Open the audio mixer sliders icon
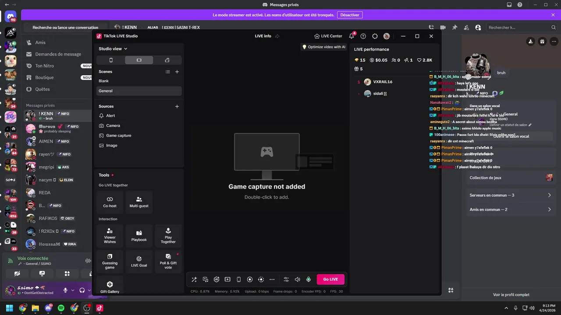Screen dimensions: 561x315 pos(286,279)
